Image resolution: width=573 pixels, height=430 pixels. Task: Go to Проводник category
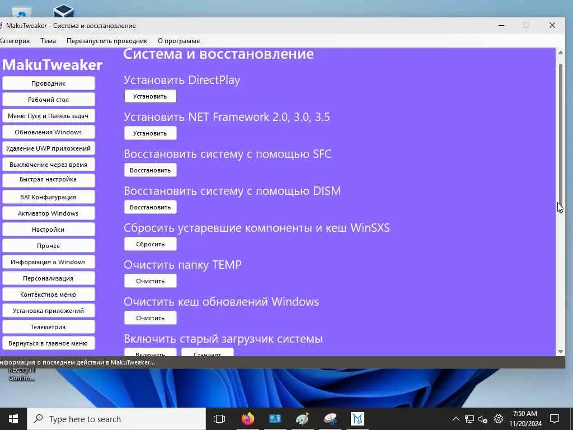(x=49, y=83)
